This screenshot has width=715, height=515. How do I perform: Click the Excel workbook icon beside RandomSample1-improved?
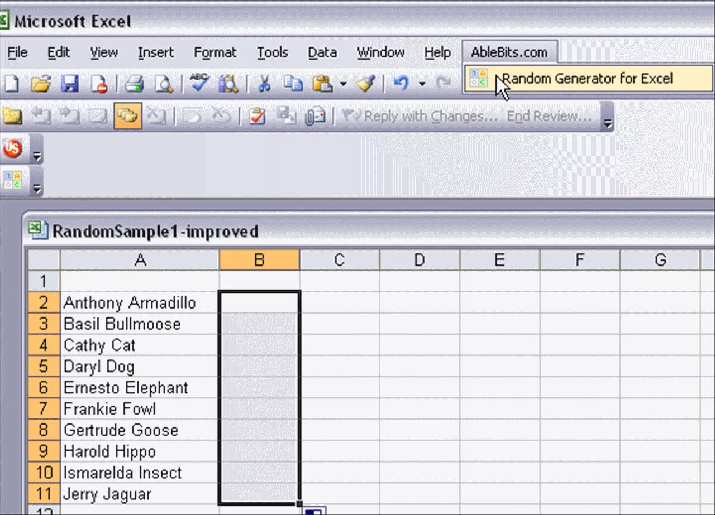(38, 230)
